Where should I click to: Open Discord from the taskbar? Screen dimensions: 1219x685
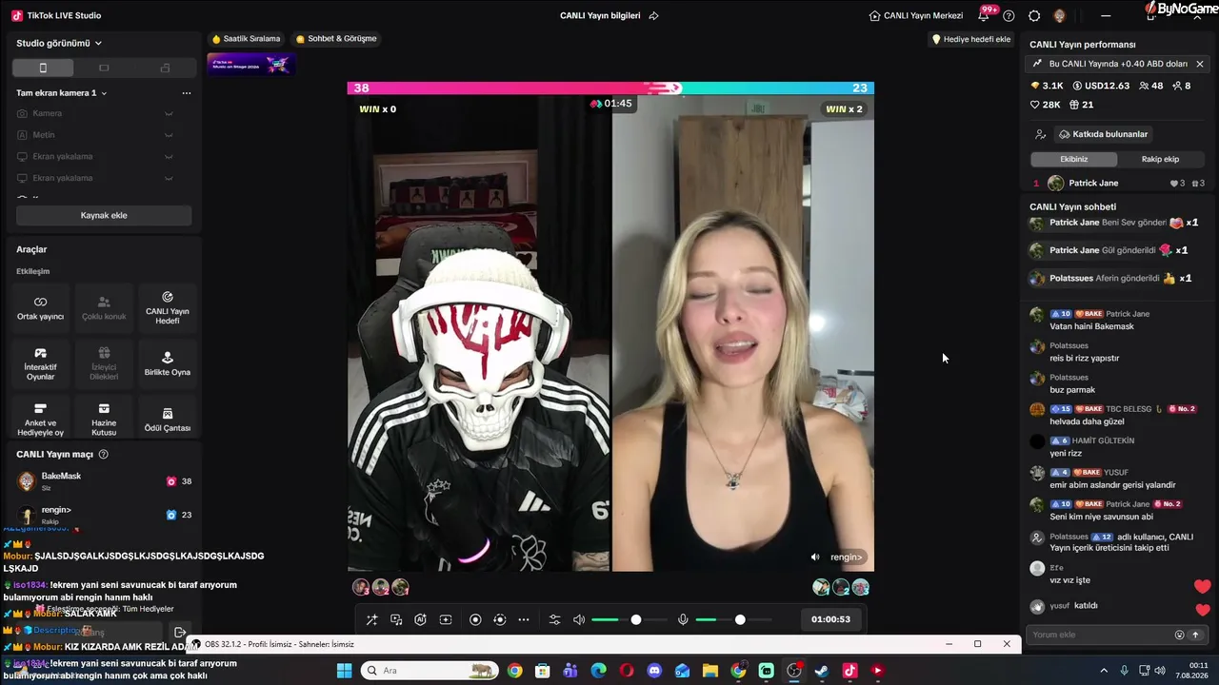pos(654,671)
